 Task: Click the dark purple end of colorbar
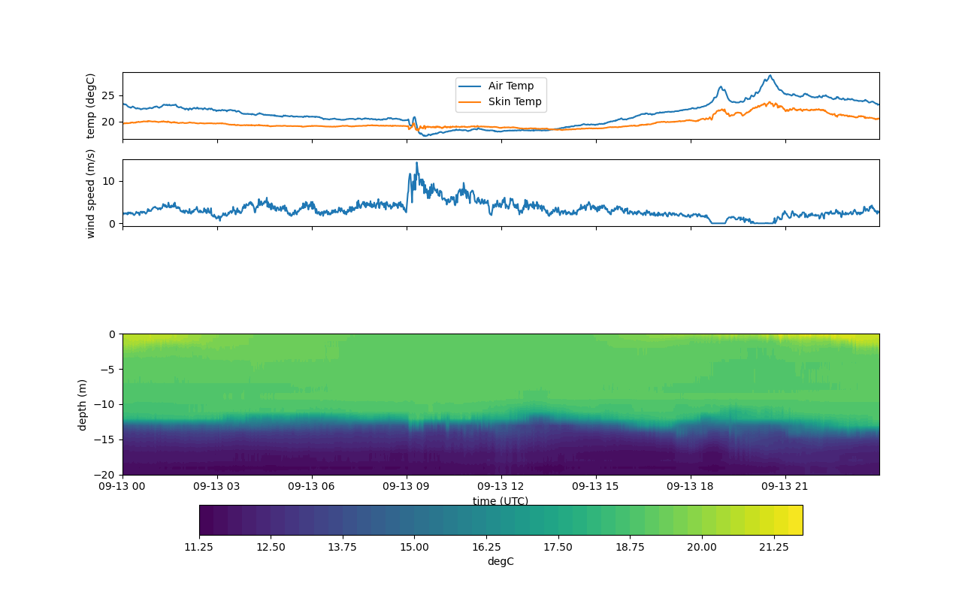[x=206, y=520]
